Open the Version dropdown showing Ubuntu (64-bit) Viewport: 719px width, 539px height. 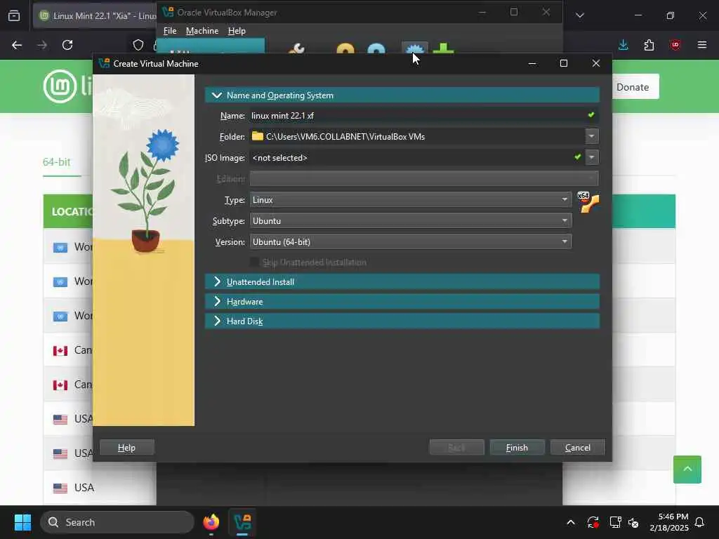pyautogui.click(x=410, y=242)
